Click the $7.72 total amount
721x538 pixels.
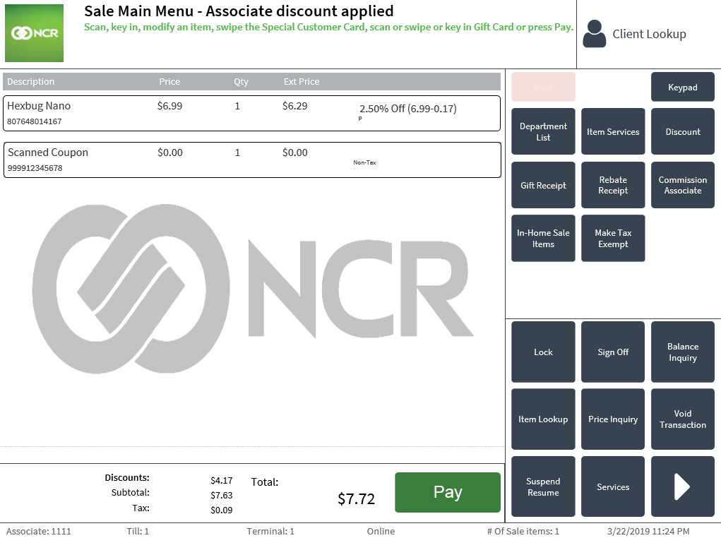pyautogui.click(x=357, y=498)
